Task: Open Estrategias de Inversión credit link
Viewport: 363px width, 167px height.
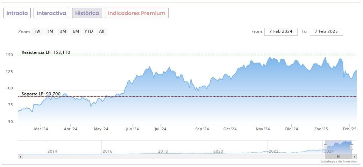Action: pos(338,161)
